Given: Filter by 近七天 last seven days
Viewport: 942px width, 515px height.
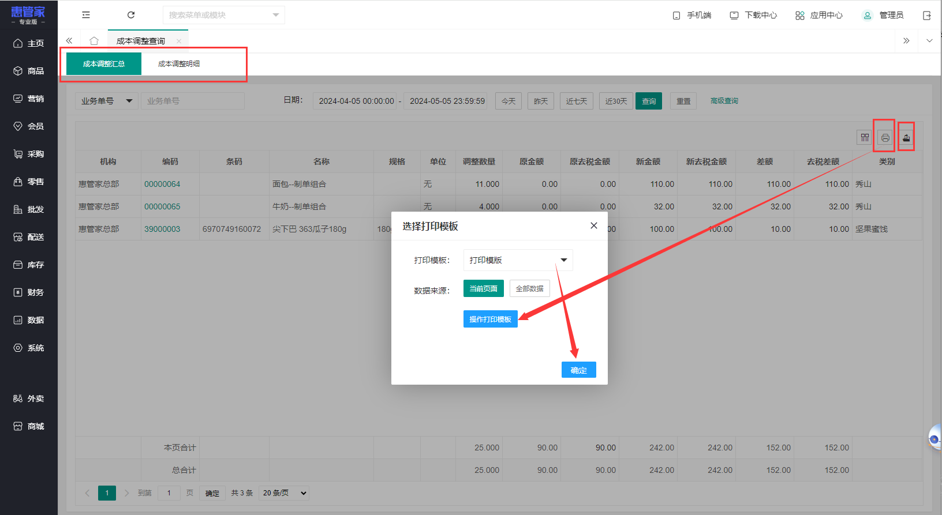Looking at the screenshot, I should click(x=577, y=101).
